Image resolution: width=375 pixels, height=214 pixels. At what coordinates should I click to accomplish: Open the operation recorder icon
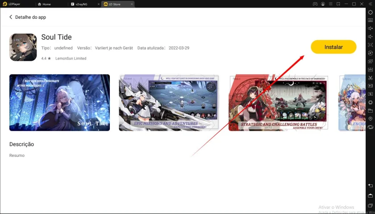pyautogui.click(x=370, y=94)
